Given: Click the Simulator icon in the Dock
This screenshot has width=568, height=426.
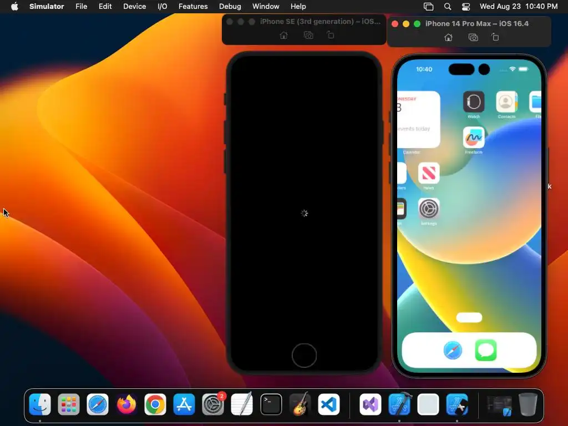Looking at the screenshot, I should tap(457, 404).
